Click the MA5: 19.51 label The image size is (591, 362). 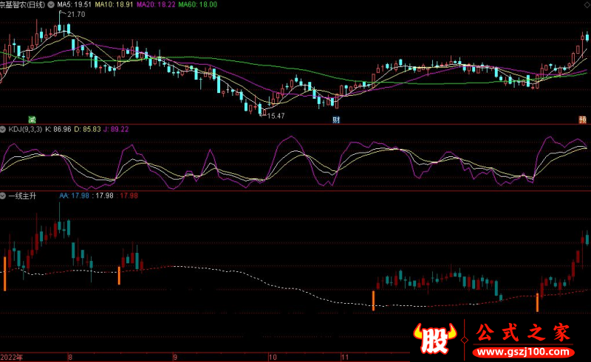pyautogui.click(x=75, y=4)
